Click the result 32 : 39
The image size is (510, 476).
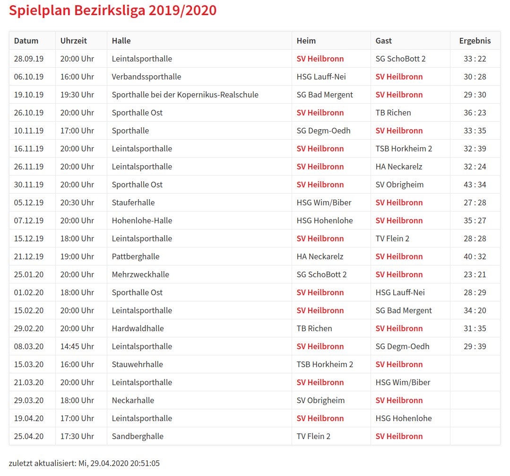point(475,149)
